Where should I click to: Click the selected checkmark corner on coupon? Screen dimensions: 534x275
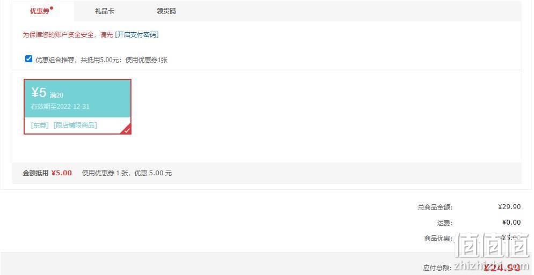coord(127,130)
